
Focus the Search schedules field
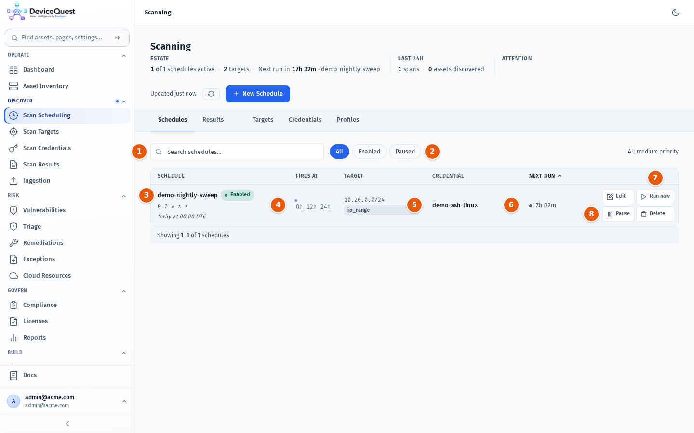pyautogui.click(x=237, y=152)
